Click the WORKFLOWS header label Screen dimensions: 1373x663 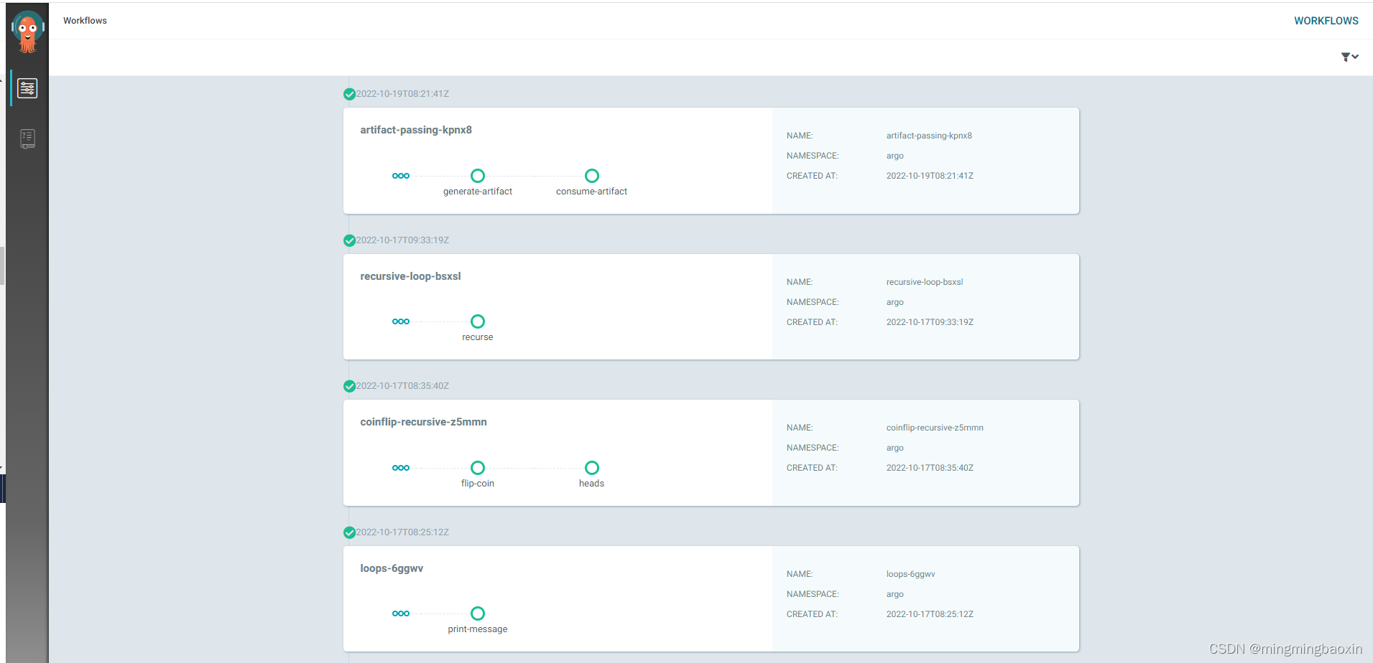pyautogui.click(x=1326, y=20)
